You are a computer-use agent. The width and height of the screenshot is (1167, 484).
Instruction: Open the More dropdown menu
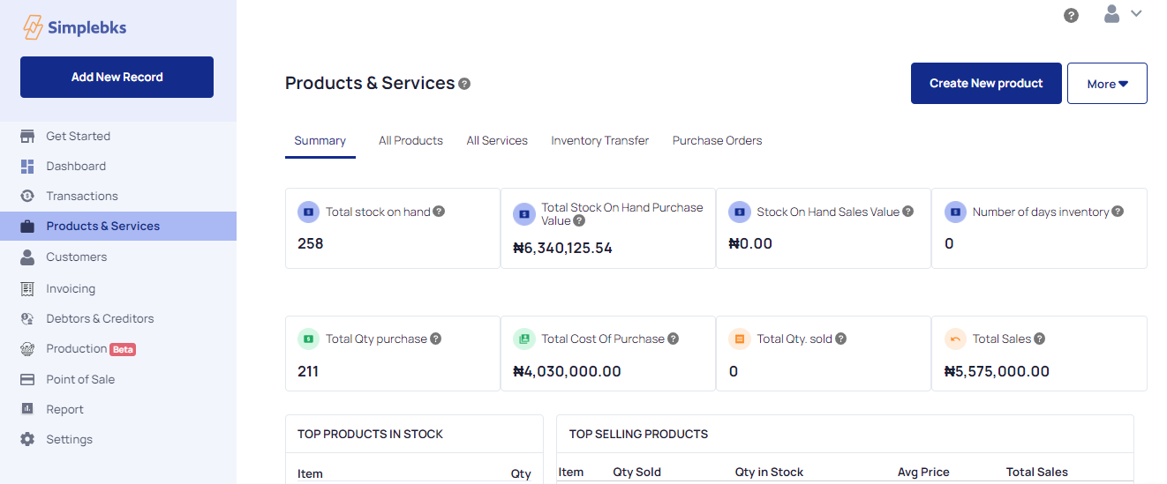click(1107, 84)
